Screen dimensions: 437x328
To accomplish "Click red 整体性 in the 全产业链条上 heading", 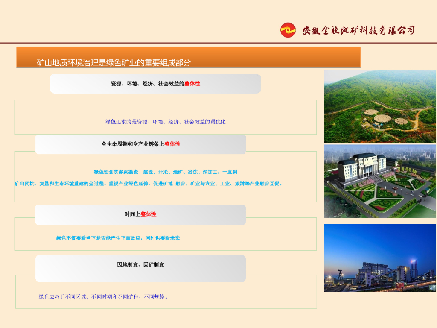I will (172, 144).
